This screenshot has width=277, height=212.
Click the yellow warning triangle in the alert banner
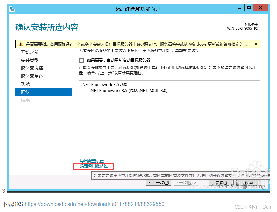[x=20, y=44]
